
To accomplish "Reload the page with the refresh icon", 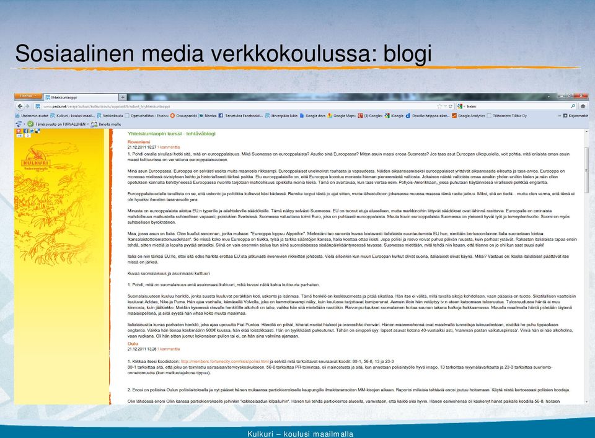I will pyautogui.click(x=451, y=107).
